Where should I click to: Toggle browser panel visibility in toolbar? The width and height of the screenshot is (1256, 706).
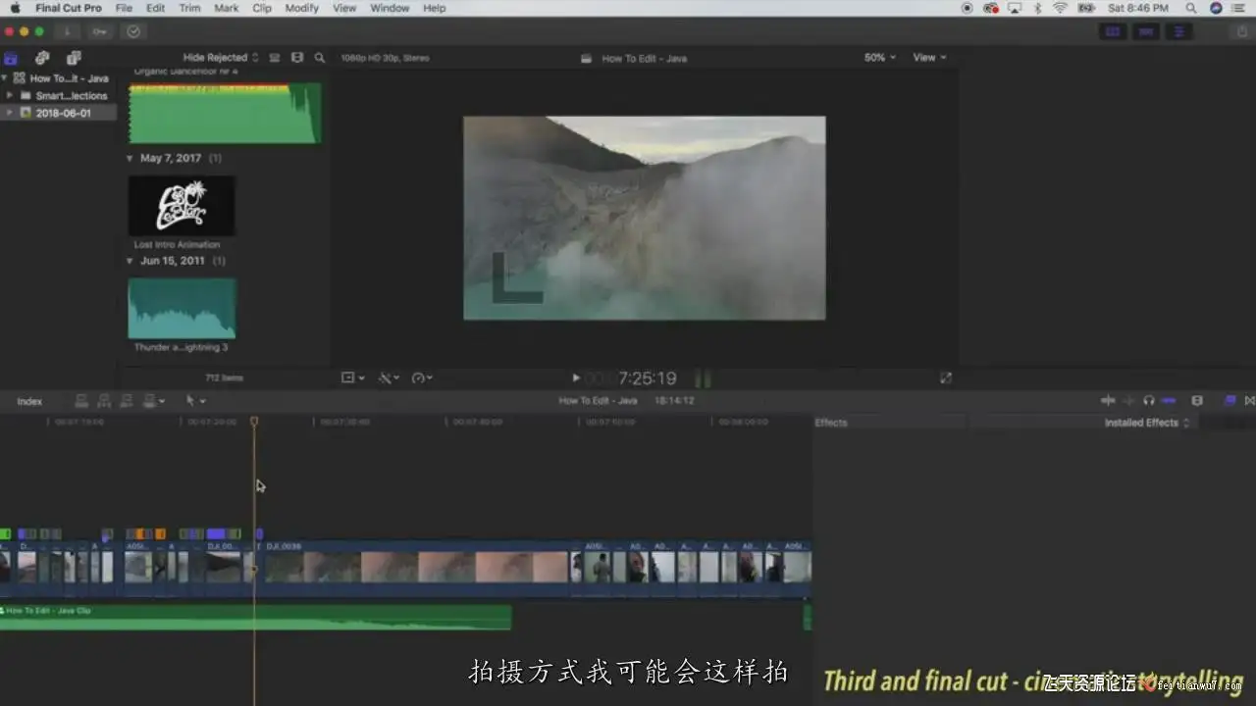1113,31
